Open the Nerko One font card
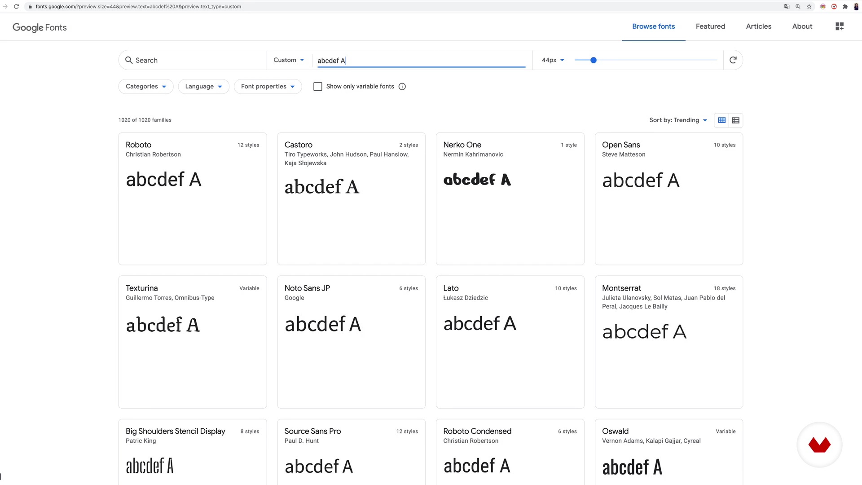862x485 pixels. (x=510, y=199)
